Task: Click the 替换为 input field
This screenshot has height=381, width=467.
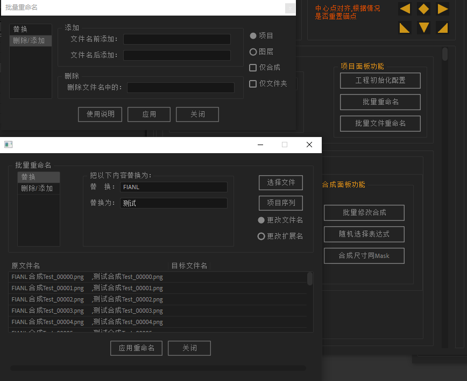Action: click(173, 203)
